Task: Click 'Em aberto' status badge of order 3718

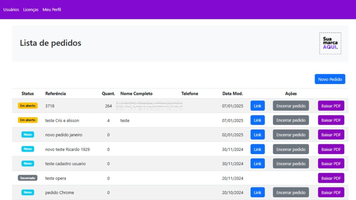Action: [x=28, y=106]
